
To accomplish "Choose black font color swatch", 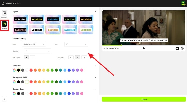I will pyautogui.click(x=19, y=70).
